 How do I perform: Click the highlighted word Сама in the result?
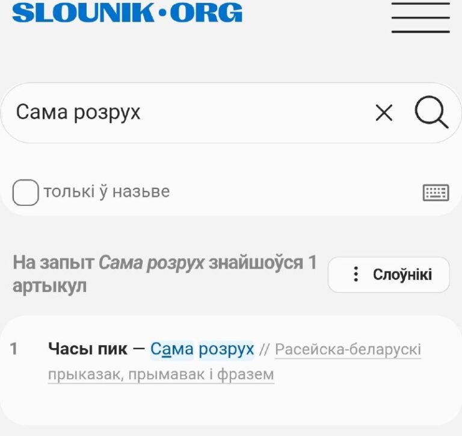pyautogui.click(x=172, y=349)
